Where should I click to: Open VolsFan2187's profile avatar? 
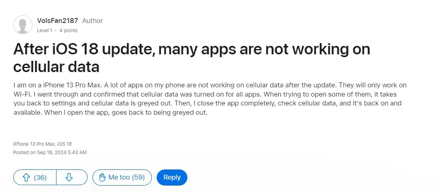pyautogui.click(x=23, y=25)
